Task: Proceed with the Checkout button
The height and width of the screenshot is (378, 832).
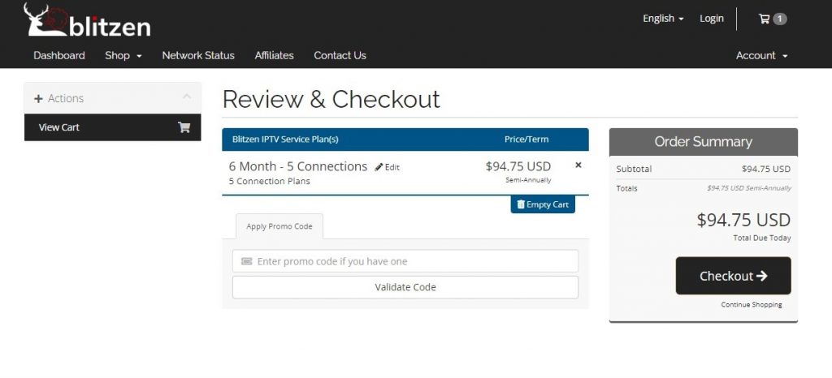Action: [734, 276]
